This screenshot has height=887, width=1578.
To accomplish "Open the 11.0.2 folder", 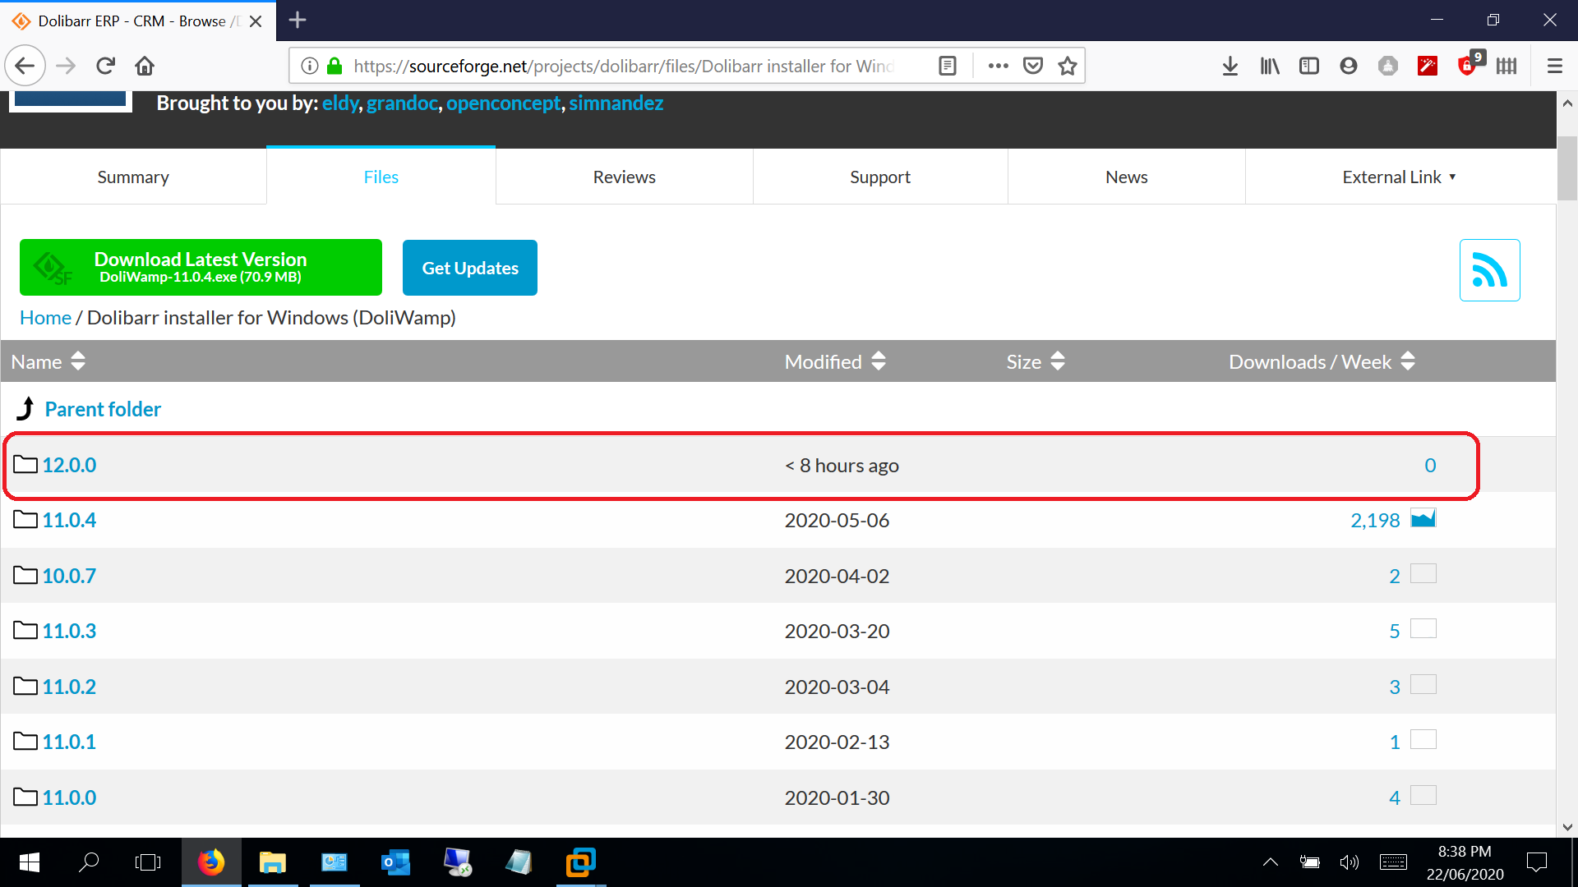I will [69, 687].
